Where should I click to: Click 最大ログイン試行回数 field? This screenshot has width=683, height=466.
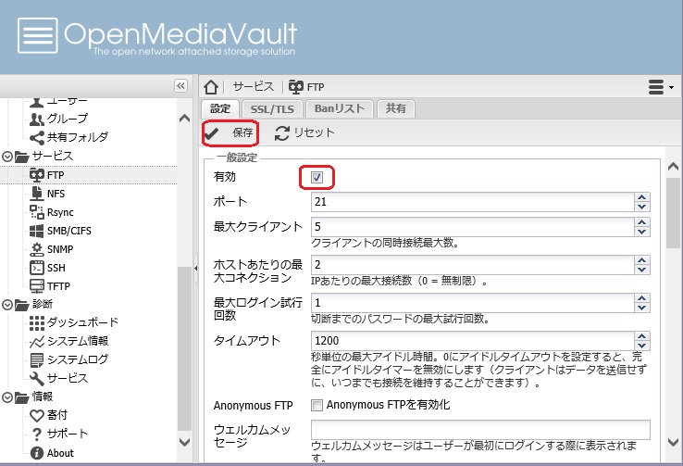coord(473,303)
